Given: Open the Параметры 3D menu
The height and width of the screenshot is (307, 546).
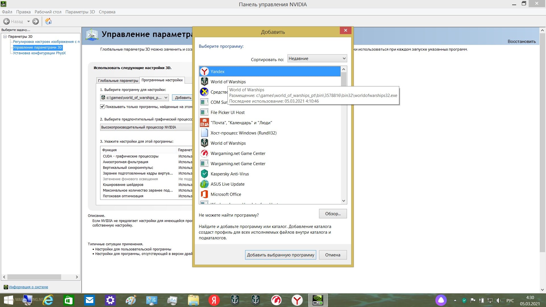Looking at the screenshot, I should point(80,12).
